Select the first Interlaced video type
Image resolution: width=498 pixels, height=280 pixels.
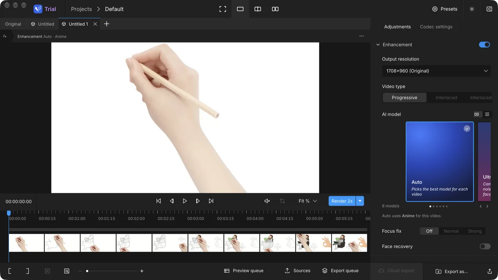pyautogui.click(x=446, y=98)
